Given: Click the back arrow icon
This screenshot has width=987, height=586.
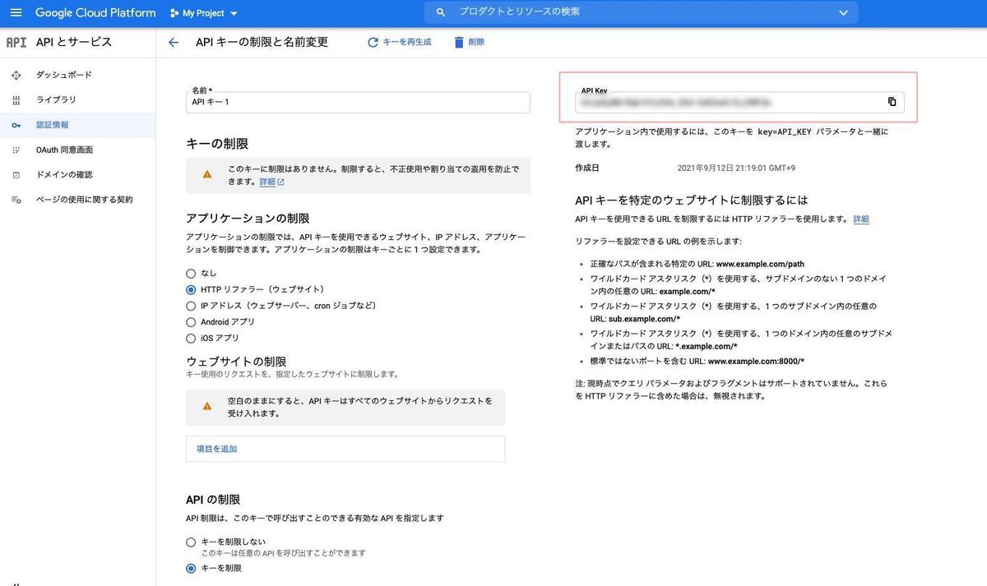Looking at the screenshot, I should 173,43.
